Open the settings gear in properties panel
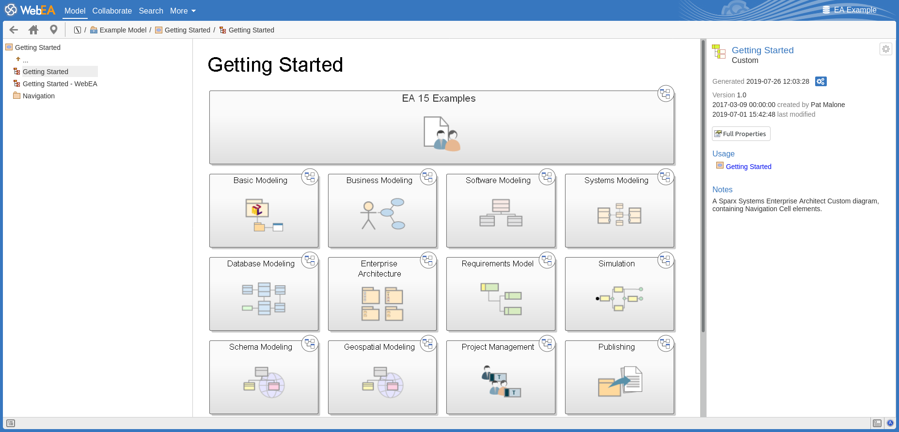899x432 pixels. click(885, 49)
